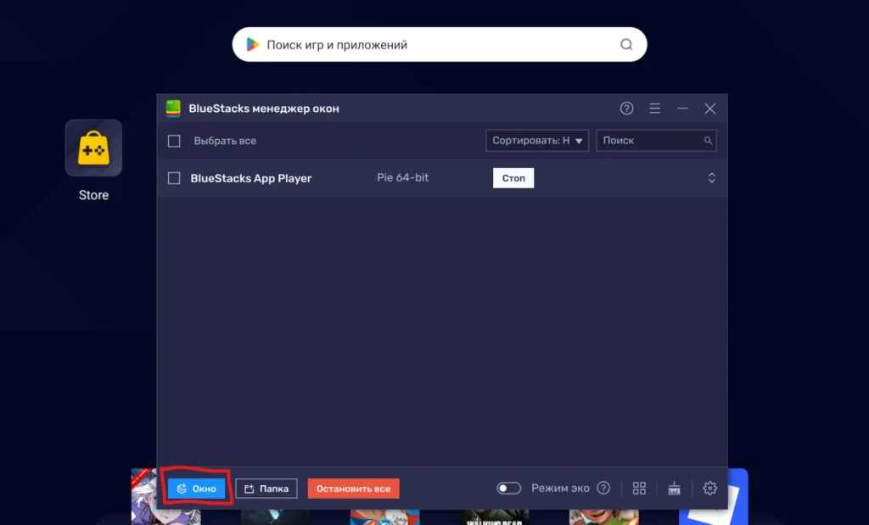Image resolution: width=869 pixels, height=525 pixels.
Task: Check the Выбрать все checkbox
Action: pyautogui.click(x=174, y=141)
